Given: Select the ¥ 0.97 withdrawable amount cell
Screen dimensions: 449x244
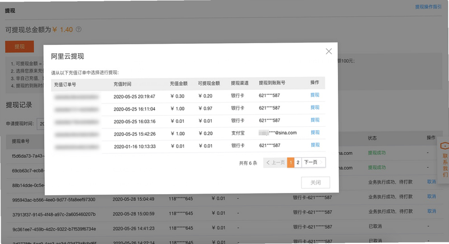Looking at the screenshot, I should point(205,108).
